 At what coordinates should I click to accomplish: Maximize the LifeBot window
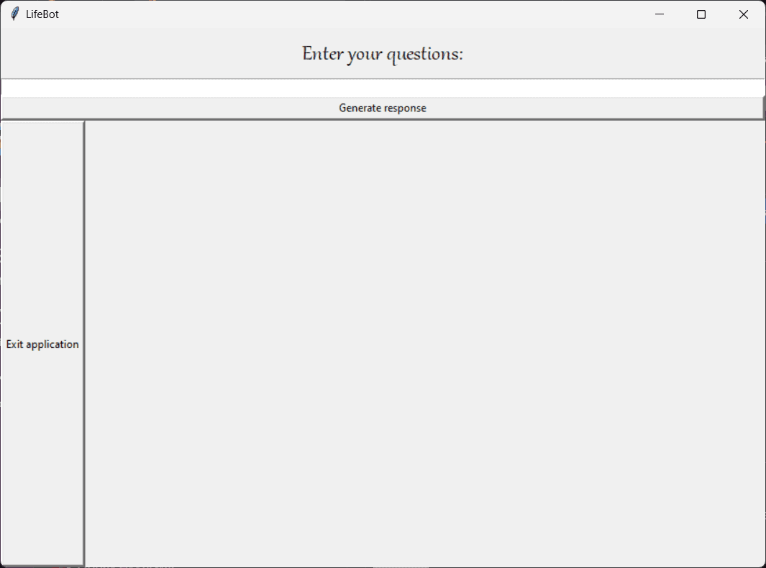(701, 14)
